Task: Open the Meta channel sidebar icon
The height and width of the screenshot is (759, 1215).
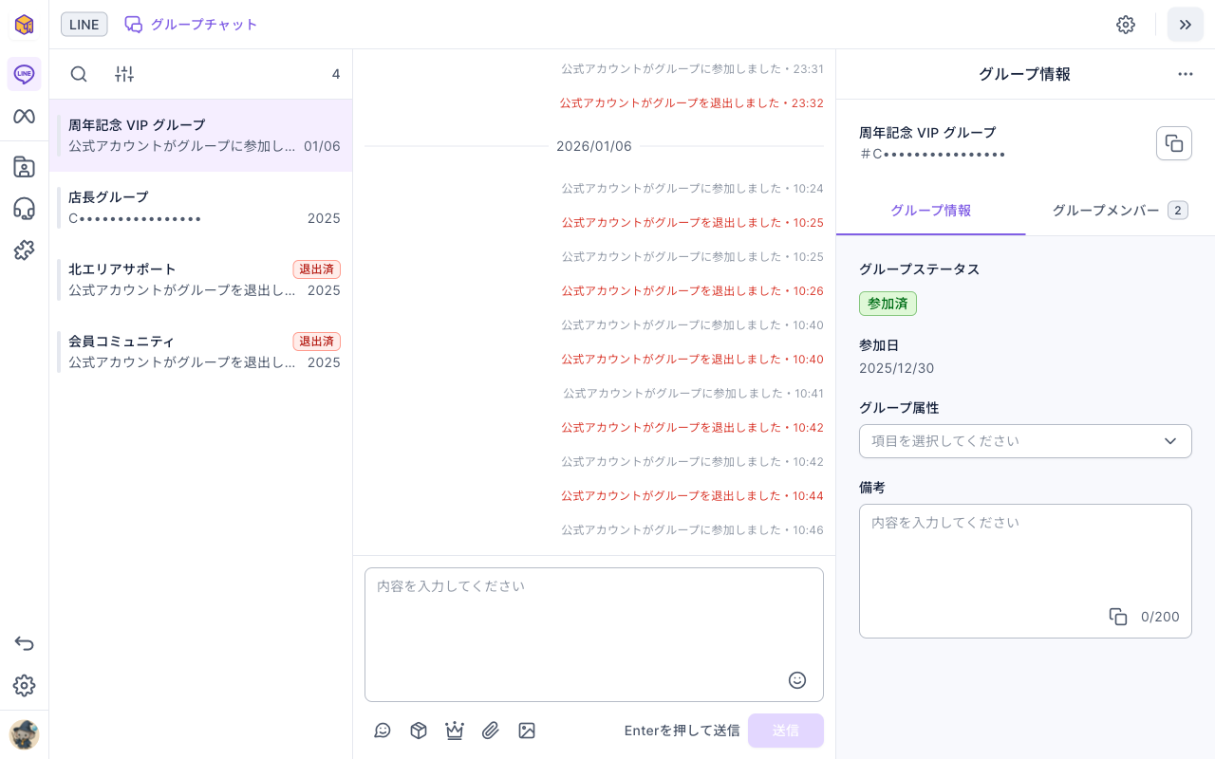Action: click(24, 116)
